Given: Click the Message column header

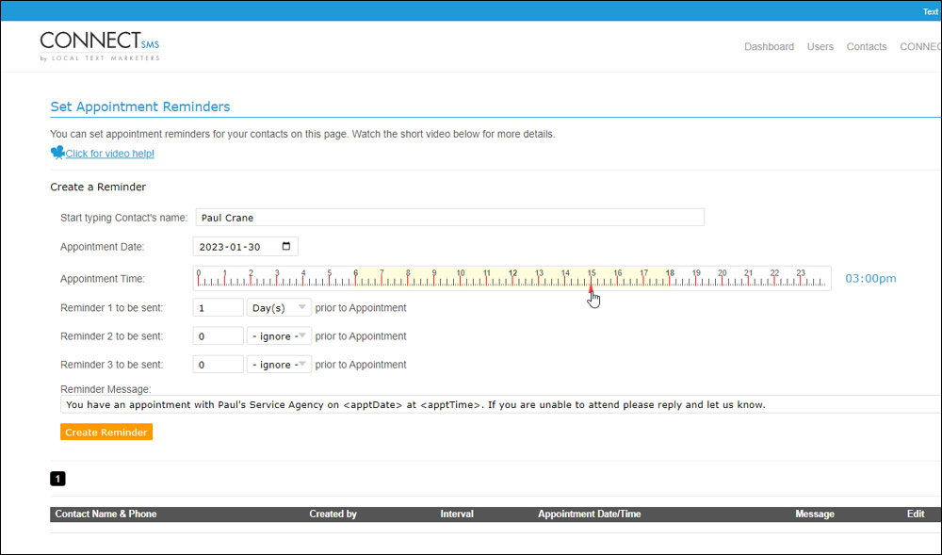Looking at the screenshot, I should coord(815,514).
